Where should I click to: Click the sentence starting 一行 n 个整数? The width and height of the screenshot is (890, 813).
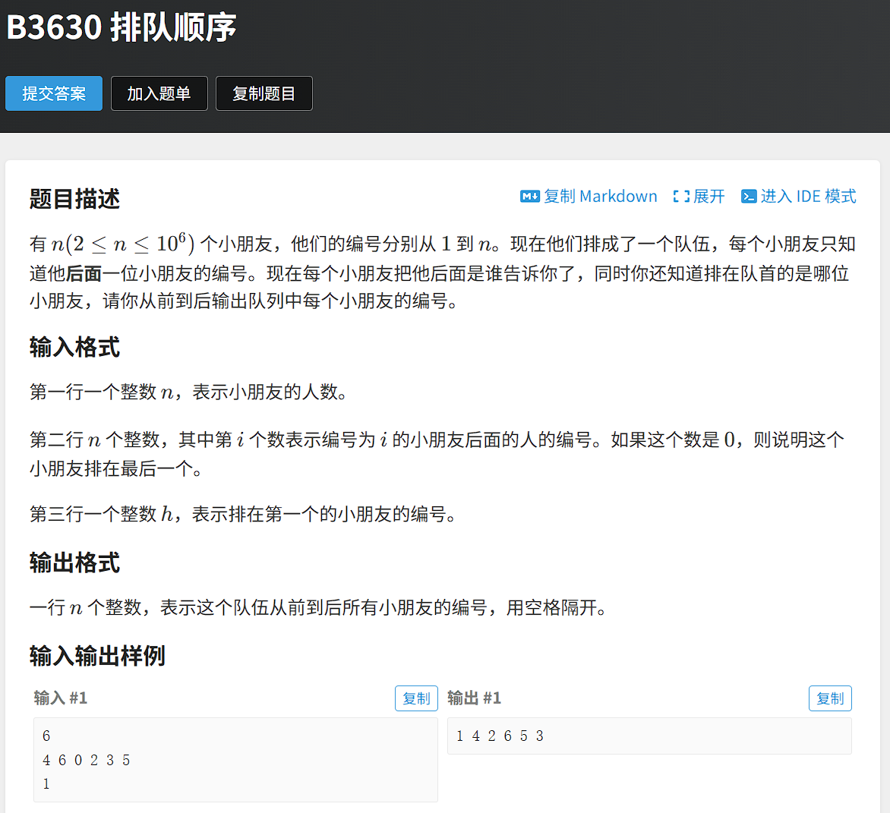(318, 607)
